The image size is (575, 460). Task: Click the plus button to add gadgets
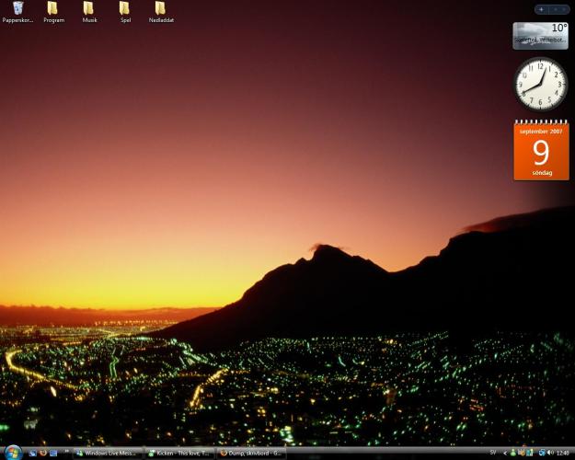pyautogui.click(x=541, y=9)
